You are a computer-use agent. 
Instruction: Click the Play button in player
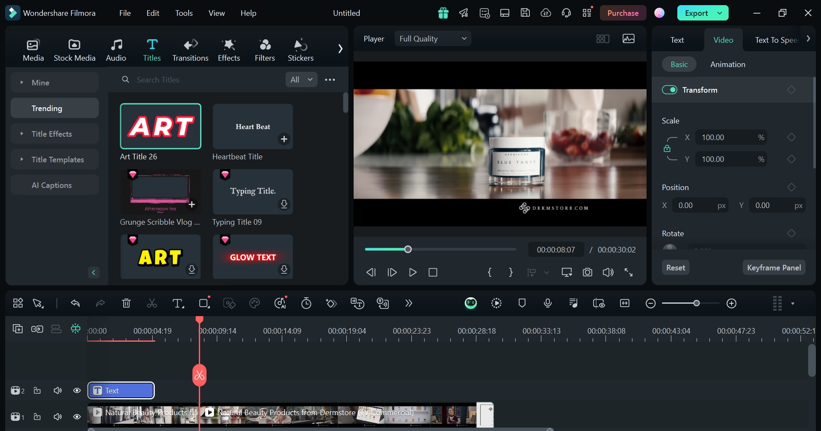pos(413,272)
